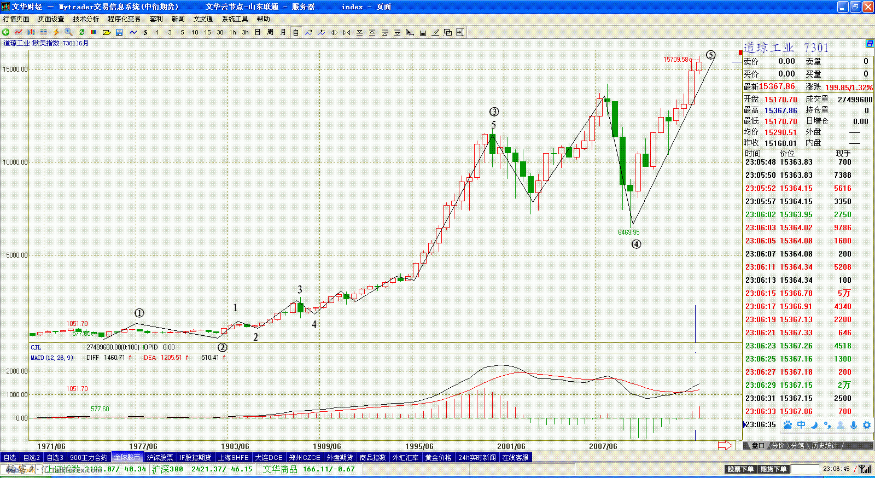Select the 1 minute period

157,32
